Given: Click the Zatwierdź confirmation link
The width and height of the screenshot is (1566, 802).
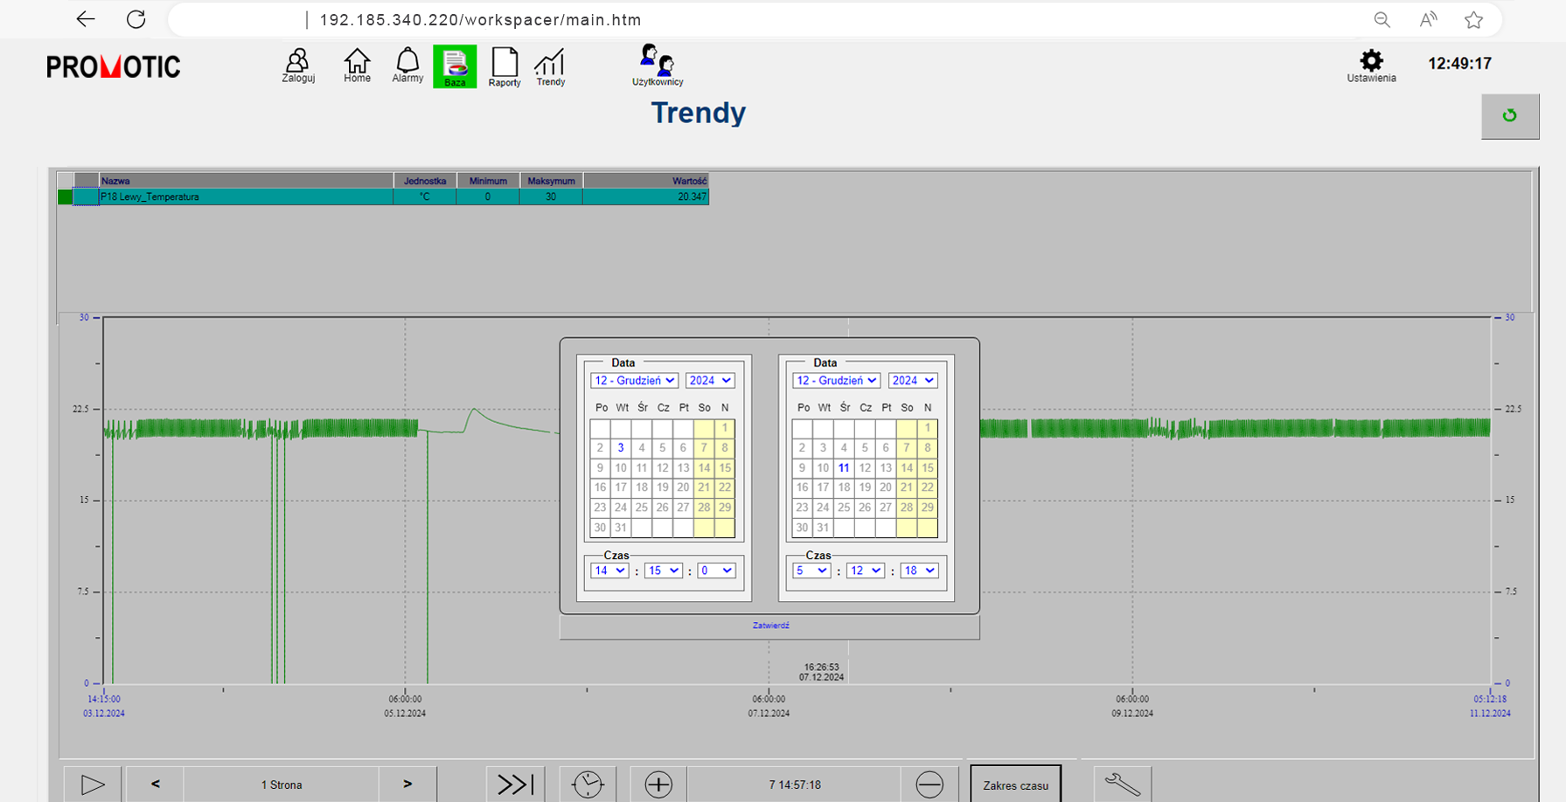Looking at the screenshot, I should coord(770,625).
